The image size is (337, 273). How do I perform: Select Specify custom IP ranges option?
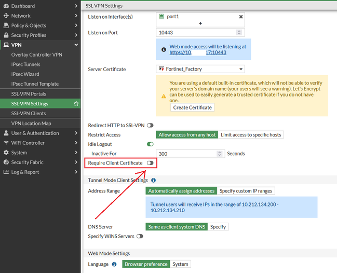[x=246, y=190]
